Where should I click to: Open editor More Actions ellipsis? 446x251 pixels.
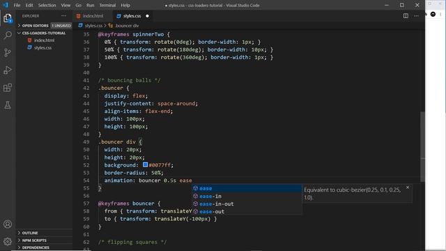(416, 16)
